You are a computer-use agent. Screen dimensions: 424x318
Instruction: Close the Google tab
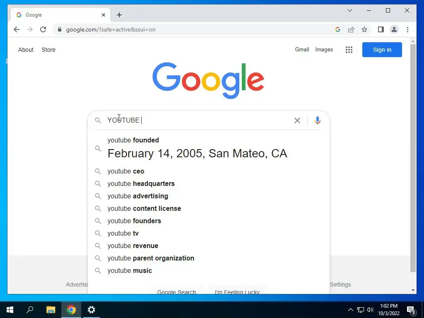(x=103, y=15)
